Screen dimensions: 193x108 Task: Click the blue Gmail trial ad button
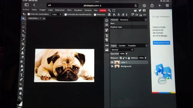(x=162, y=43)
